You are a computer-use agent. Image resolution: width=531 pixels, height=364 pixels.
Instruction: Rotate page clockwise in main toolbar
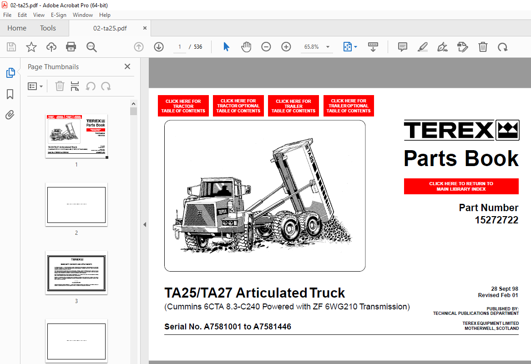point(502,47)
